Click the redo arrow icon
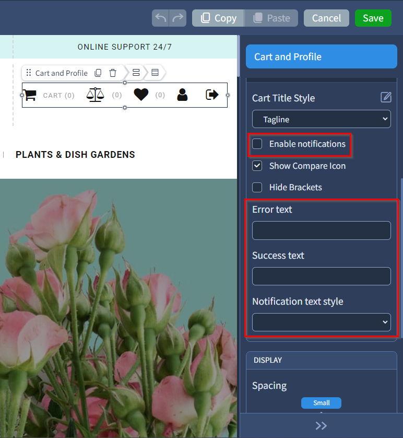 pyautogui.click(x=177, y=18)
